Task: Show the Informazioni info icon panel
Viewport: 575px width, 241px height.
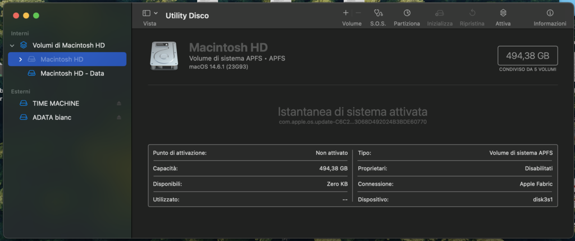Action: point(550,13)
